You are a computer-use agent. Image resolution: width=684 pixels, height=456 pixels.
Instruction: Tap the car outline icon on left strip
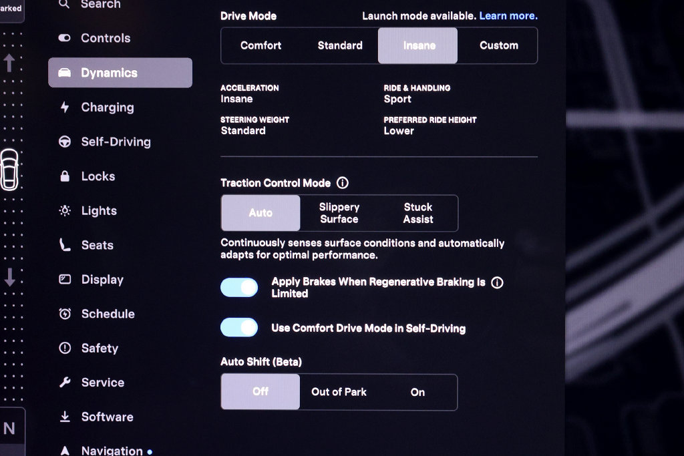(9, 170)
